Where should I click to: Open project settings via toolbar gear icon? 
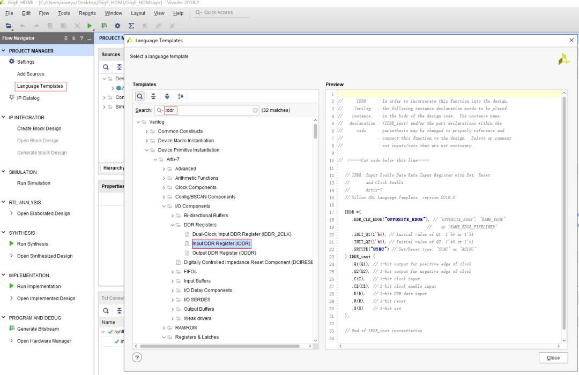pyautogui.click(x=117, y=26)
